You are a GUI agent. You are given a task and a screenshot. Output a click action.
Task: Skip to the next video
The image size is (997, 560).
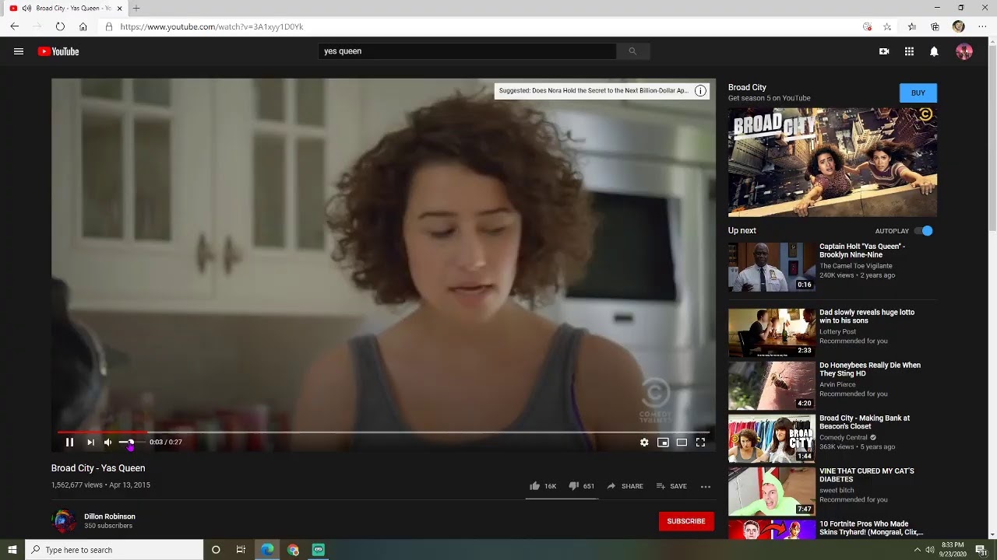tap(90, 442)
